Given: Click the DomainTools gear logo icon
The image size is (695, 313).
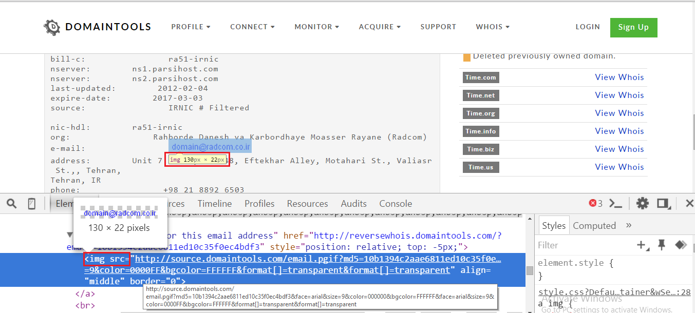Looking at the screenshot, I should tap(52, 27).
